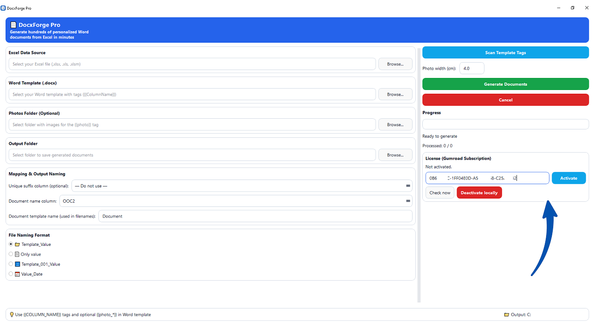Viewport: 594px width, 334px height.
Task: Enable the Template_001_Value naming format
Action: click(11, 263)
